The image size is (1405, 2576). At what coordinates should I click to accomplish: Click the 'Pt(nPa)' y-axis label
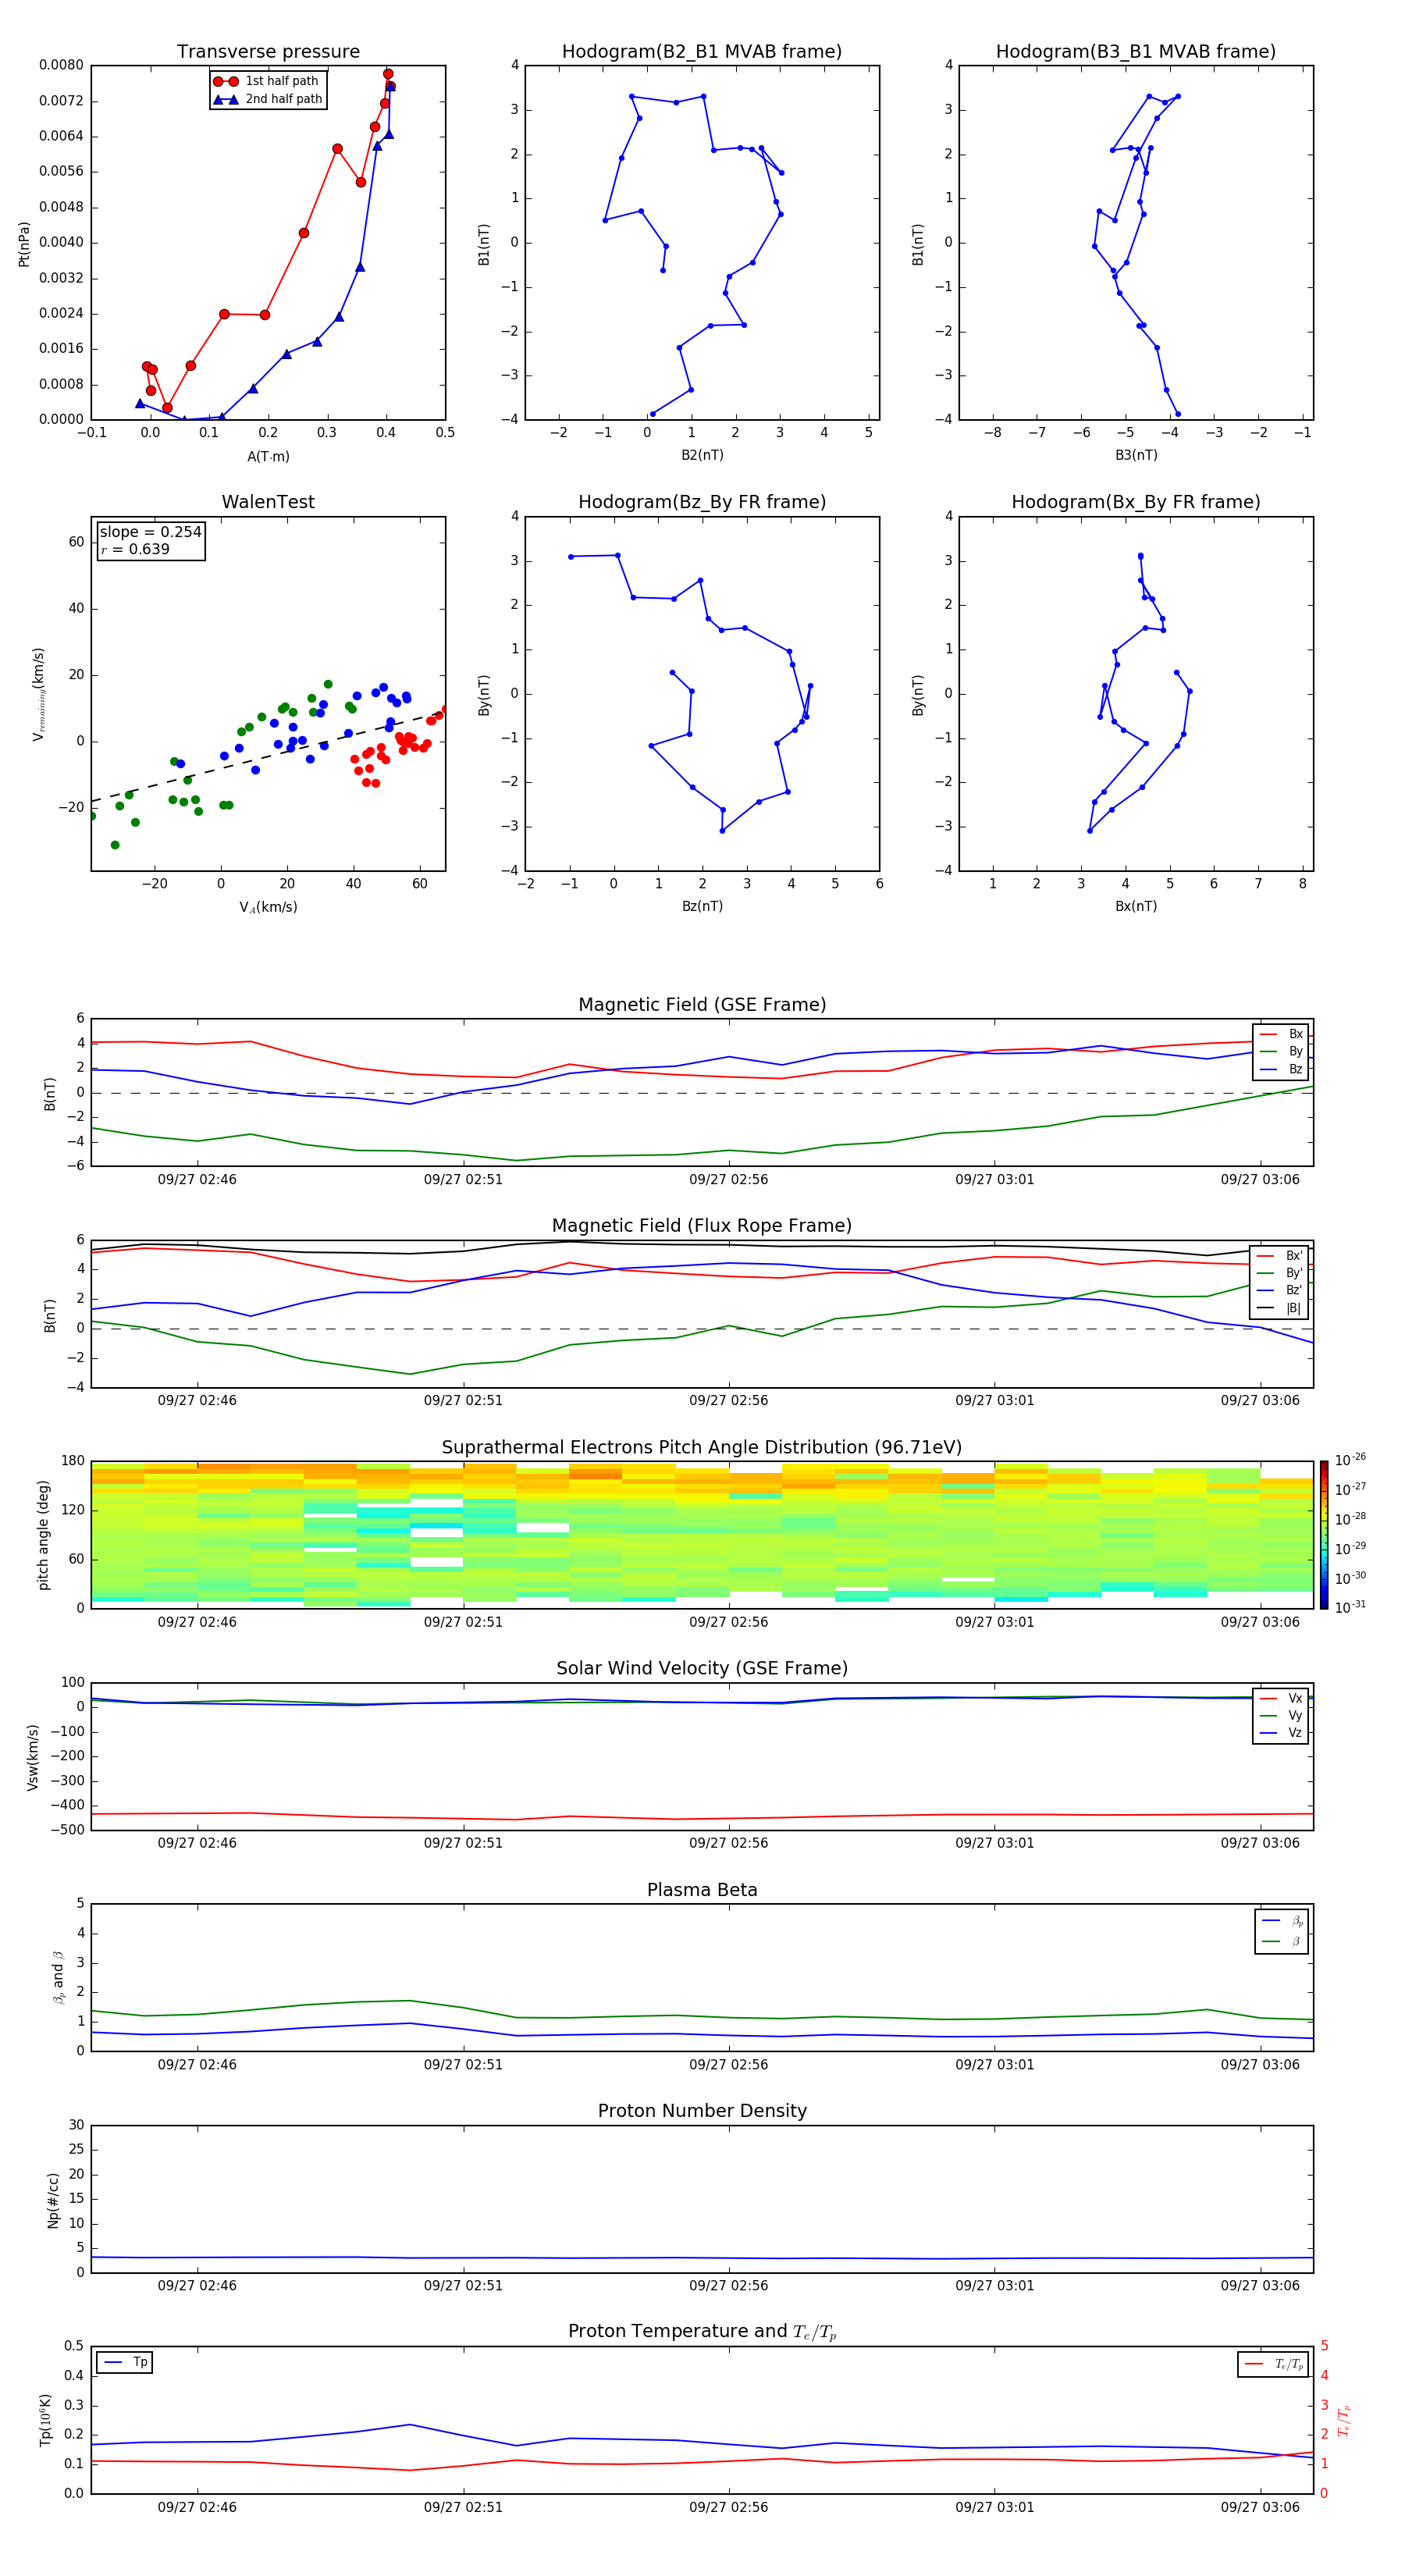[24, 243]
